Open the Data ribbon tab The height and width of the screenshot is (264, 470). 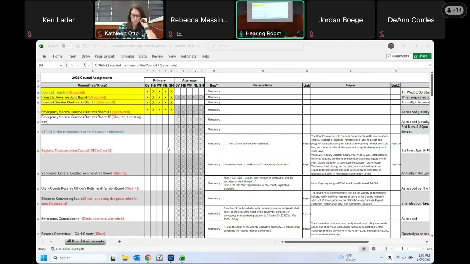click(x=143, y=56)
